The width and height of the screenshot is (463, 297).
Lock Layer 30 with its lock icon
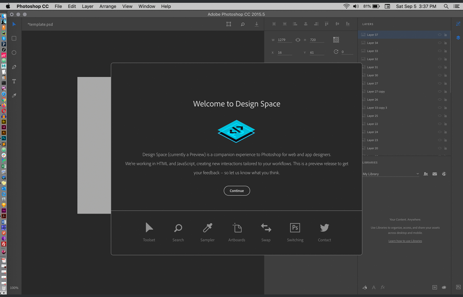tap(446, 75)
